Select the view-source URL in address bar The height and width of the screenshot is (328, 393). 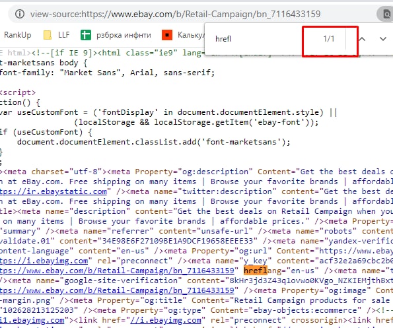coord(176,14)
